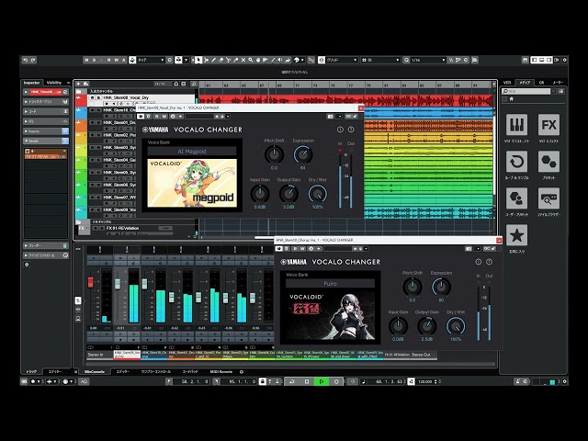Switch to Meter tab in right zone

(x=558, y=83)
